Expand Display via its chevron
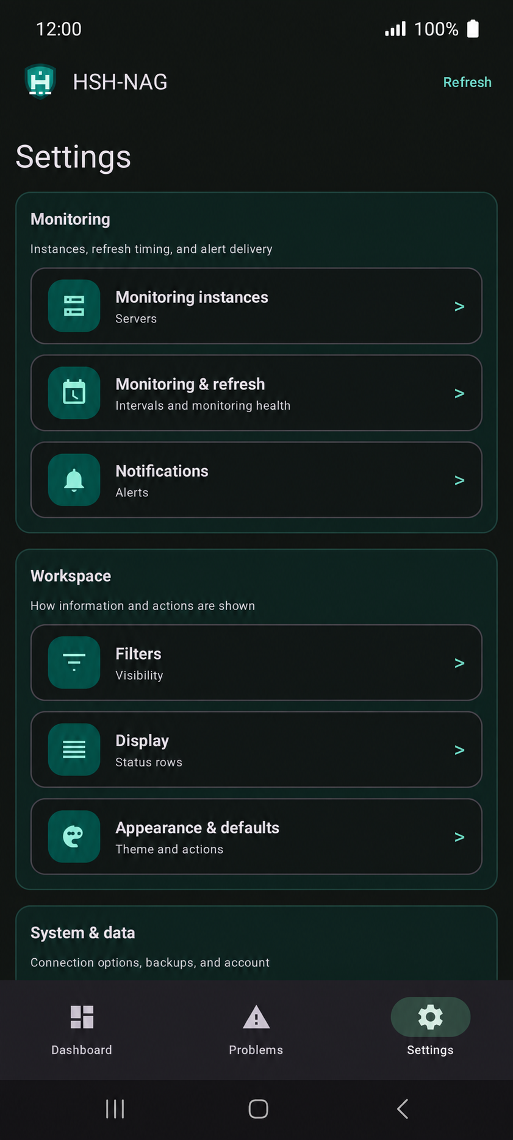Image resolution: width=513 pixels, height=1140 pixels. tap(459, 750)
